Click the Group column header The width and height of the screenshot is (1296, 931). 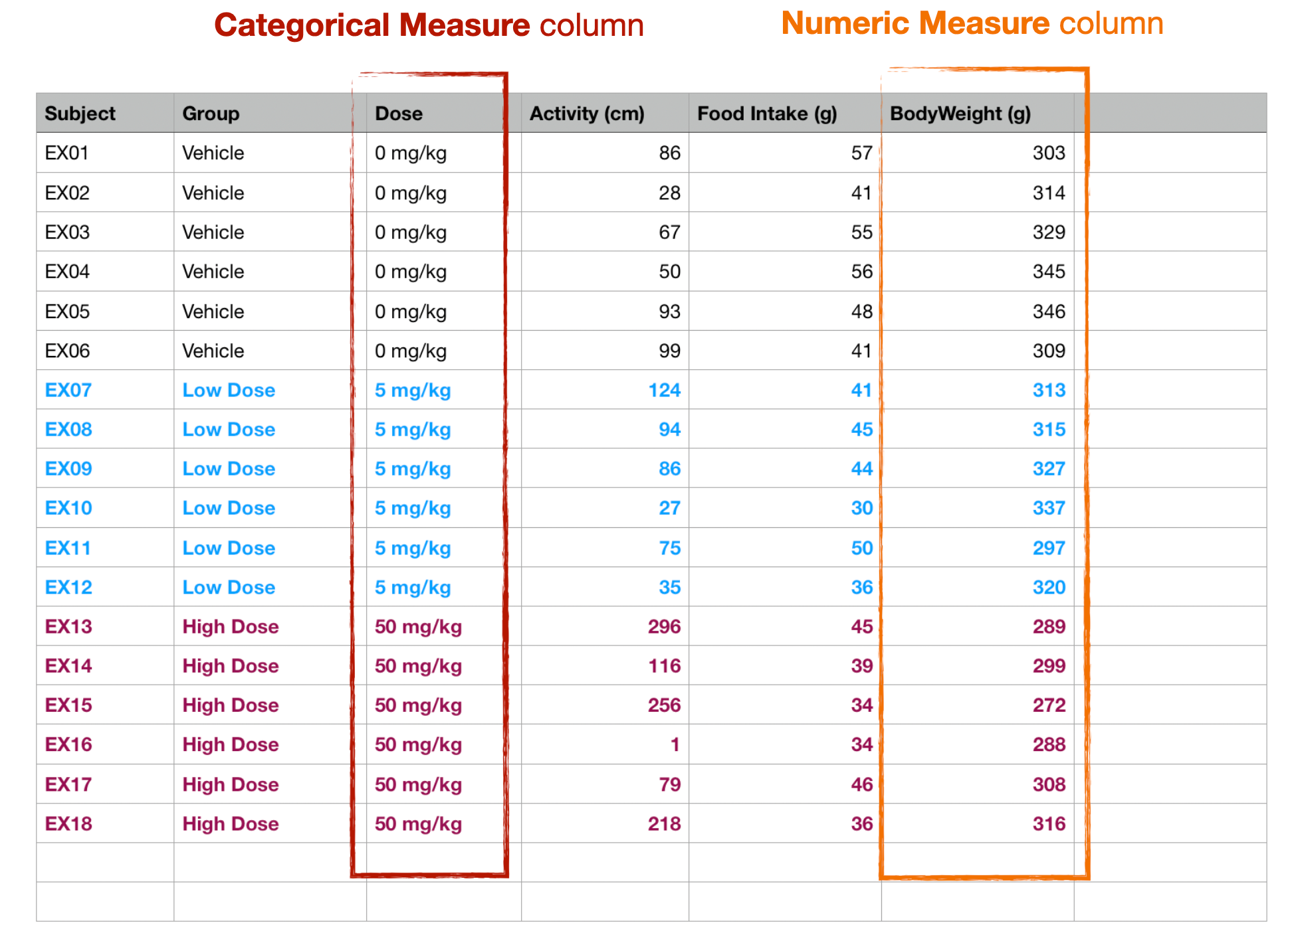click(x=270, y=113)
